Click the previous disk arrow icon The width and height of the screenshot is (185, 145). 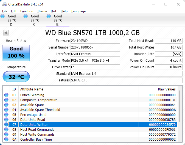(6, 33)
